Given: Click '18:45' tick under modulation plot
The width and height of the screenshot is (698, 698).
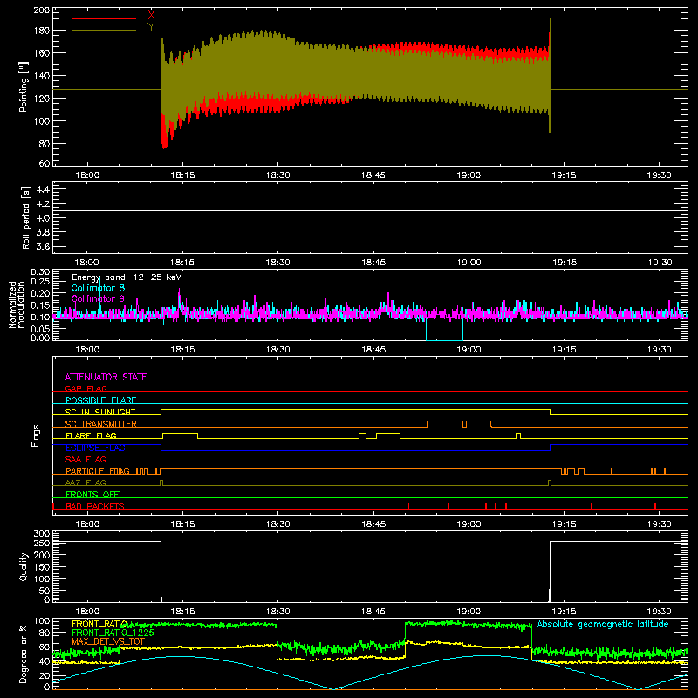Looking at the screenshot, I should [373, 350].
